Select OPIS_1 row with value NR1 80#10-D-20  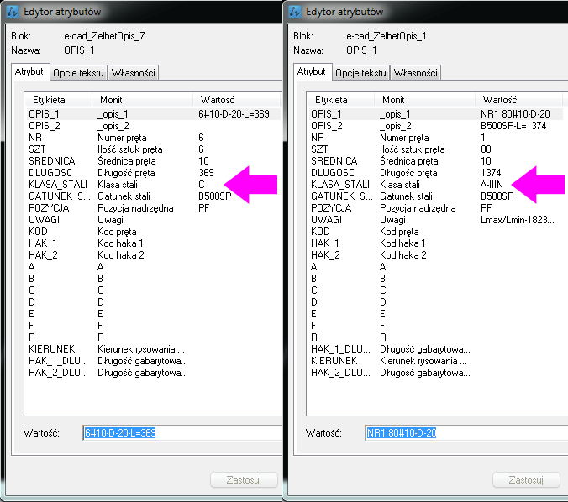(x=436, y=114)
